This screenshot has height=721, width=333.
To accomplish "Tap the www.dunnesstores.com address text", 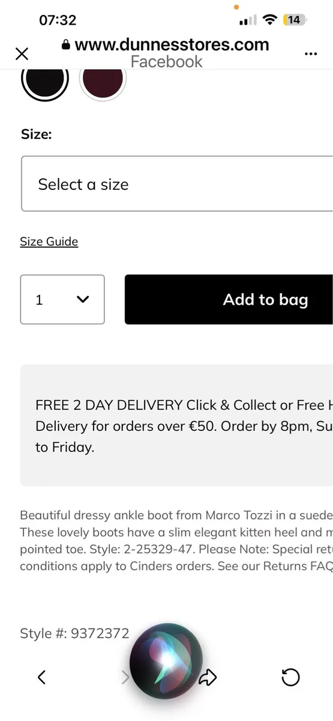I will click(172, 44).
